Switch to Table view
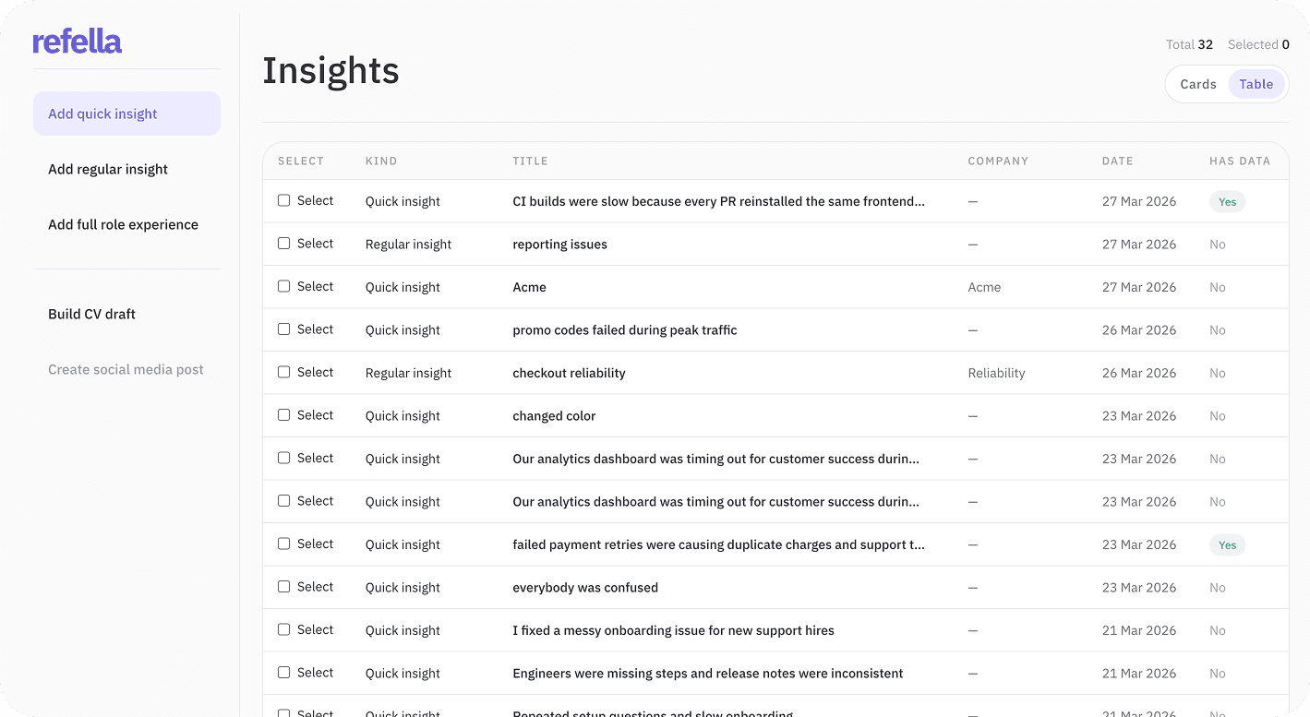Viewport: 1310px width, 717px height. pos(1256,84)
